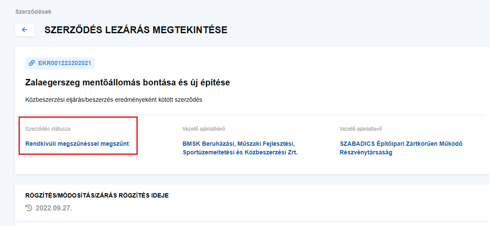
Task: Click the Rögzítés/módosítás/zárás rögzítés ideje heading
Action: click(x=97, y=195)
